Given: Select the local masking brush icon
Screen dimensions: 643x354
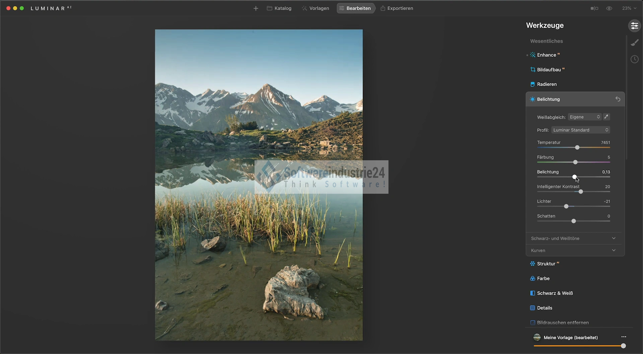Looking at the screenshot, I should 634,43.
